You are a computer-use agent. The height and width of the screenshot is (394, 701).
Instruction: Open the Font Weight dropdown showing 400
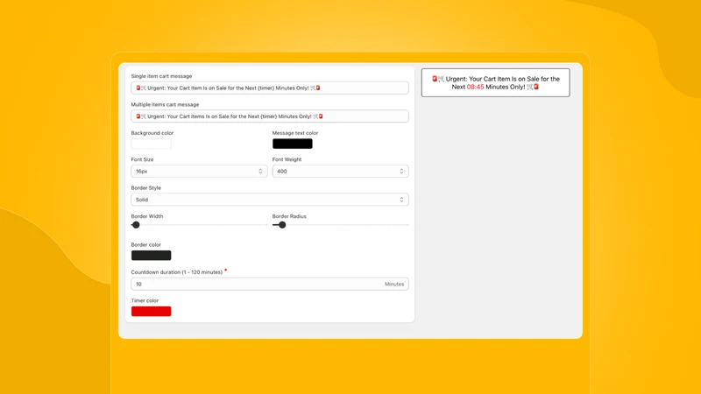[340, 171]
